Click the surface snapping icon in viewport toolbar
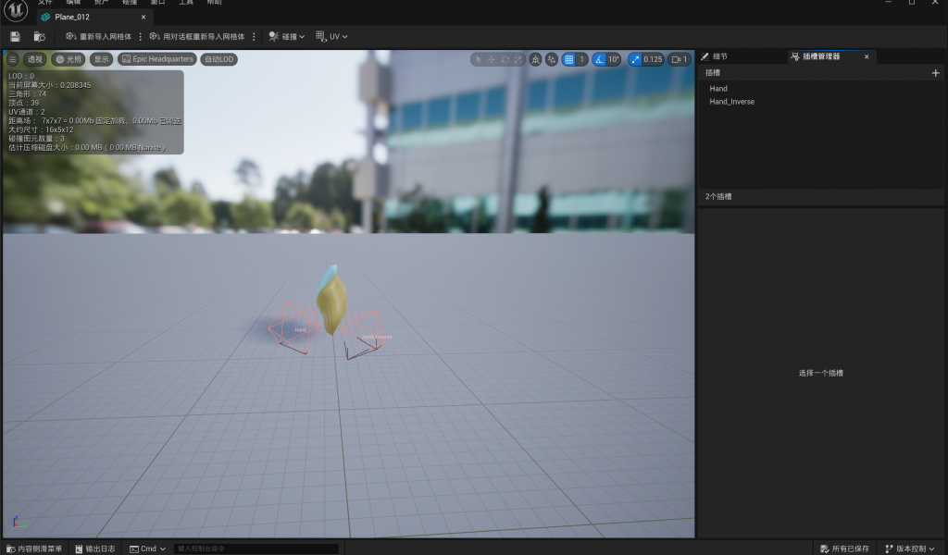948x555 pixels. point(552,59)
